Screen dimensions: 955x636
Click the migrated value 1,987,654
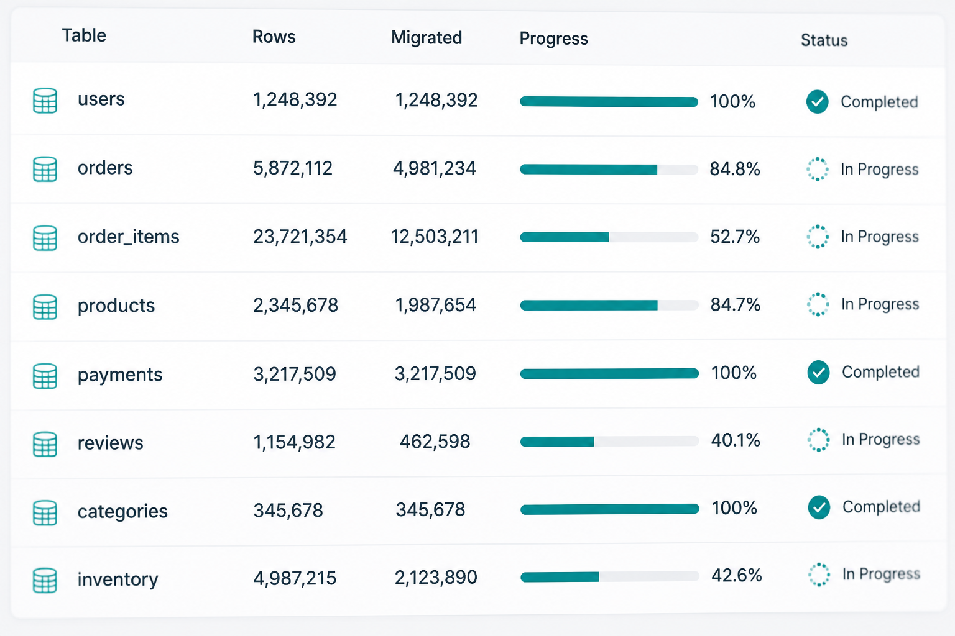(x=436, y=305)
